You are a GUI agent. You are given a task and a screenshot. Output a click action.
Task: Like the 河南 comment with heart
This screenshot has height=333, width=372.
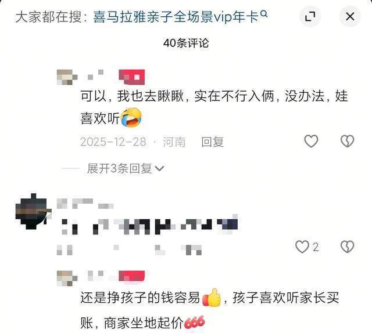pyautogui.click(x=311, y=141)
